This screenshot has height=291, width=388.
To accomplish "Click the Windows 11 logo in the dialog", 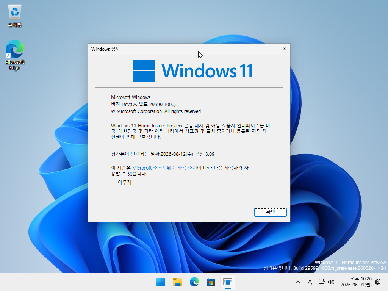I will (192, 71).
